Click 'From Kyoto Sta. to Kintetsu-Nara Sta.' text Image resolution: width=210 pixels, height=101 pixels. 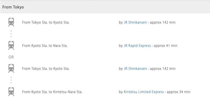52,92
